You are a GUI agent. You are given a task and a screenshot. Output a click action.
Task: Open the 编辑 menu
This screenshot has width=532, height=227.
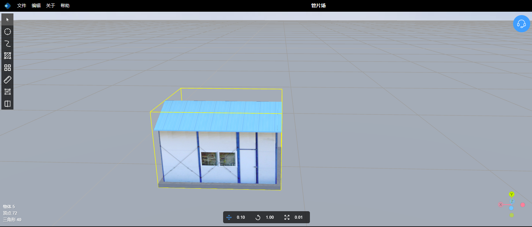tap(36, 5)
